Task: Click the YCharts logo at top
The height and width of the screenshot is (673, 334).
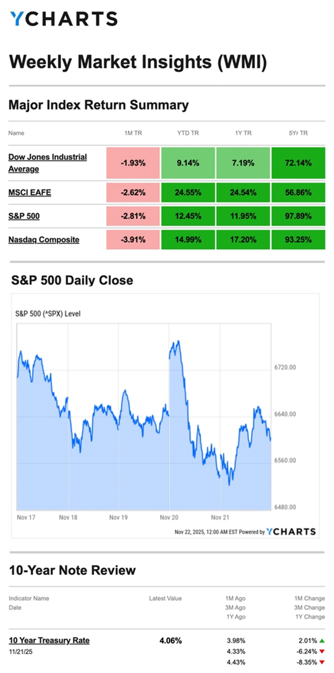Action: point(64,19)
